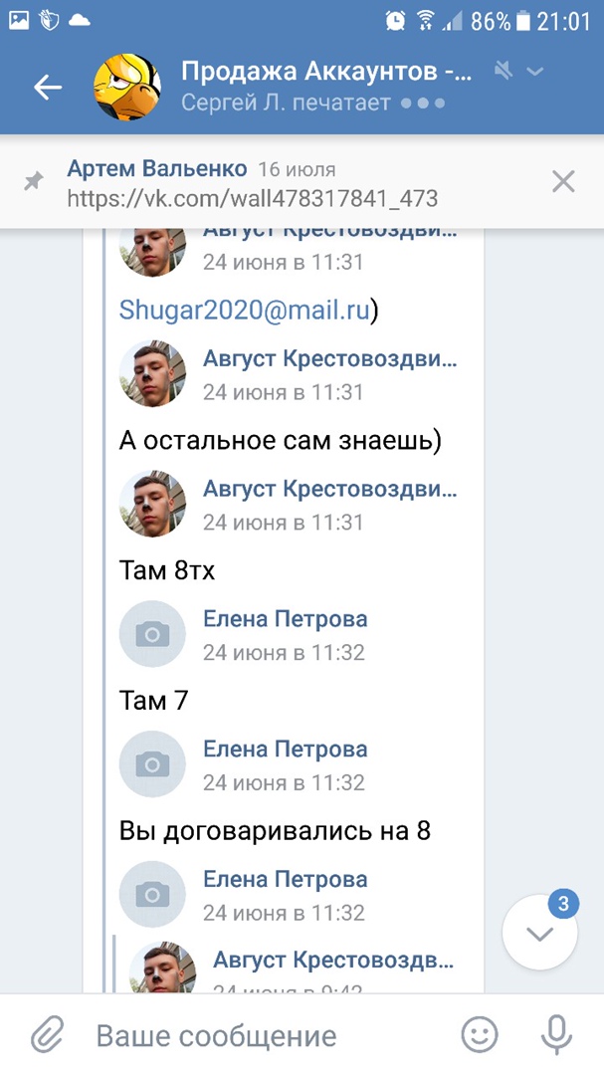Tap the pin icon of pinned message
The image size is (604, 1075).
(34, 182)
